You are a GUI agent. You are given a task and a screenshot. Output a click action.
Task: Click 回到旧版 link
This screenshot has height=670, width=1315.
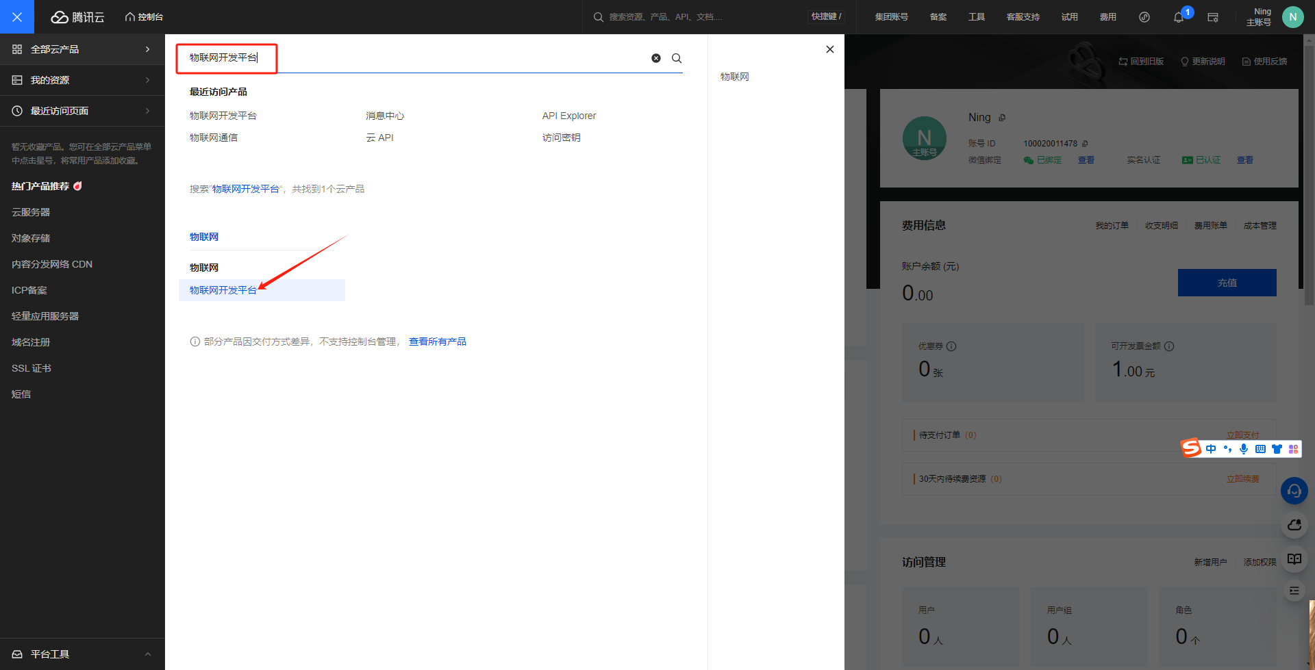[x=1141, y=62]
